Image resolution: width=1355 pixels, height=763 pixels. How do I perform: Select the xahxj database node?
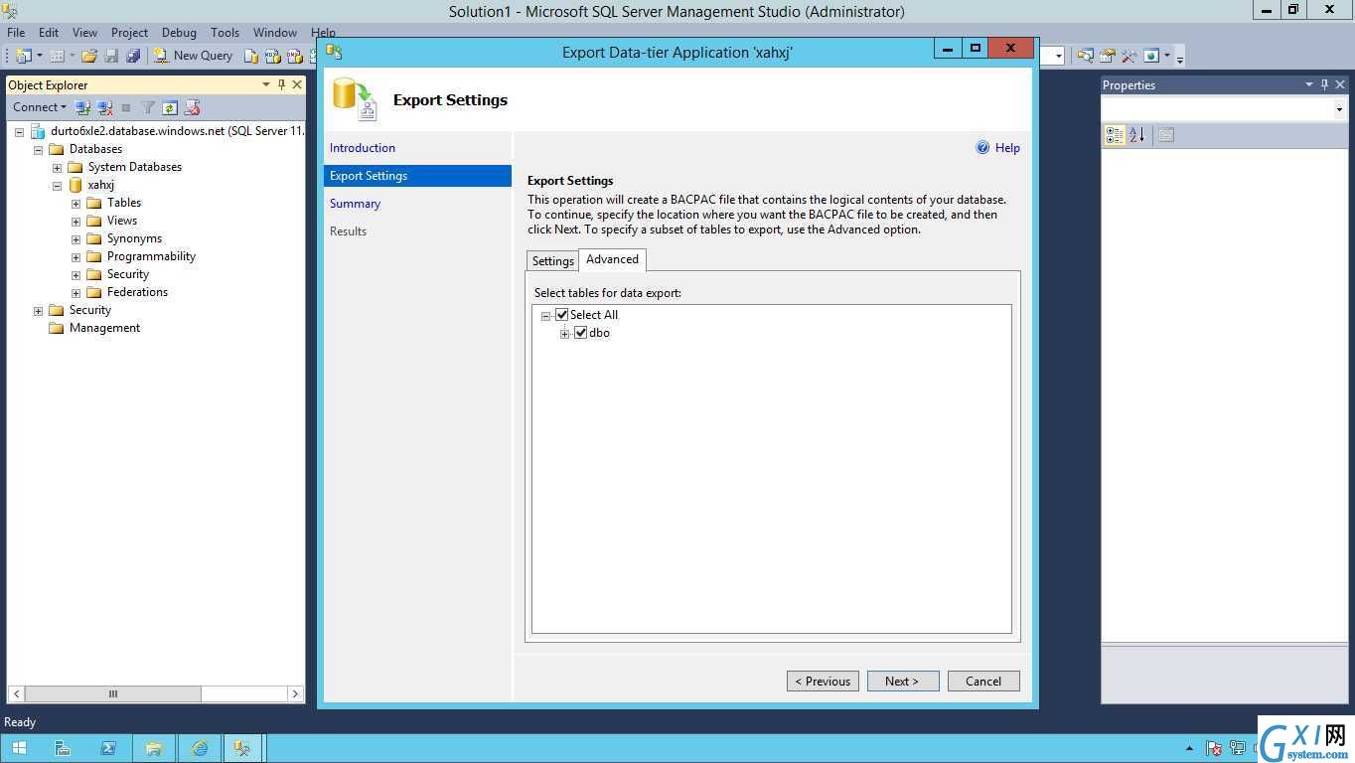pos(100,185)
